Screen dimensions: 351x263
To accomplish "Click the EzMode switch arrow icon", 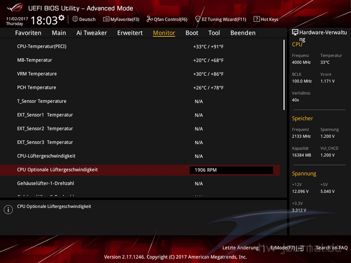I will tap(301, 248).
